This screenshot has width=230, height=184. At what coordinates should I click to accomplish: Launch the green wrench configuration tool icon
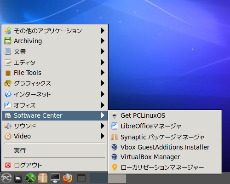30,178
